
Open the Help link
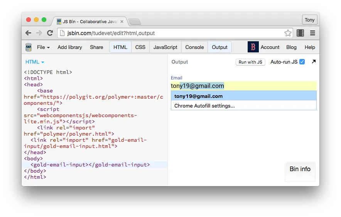pos(310,47)
